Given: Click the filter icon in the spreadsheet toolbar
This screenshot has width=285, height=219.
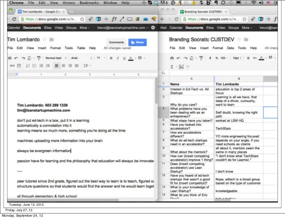Looking at the screenshot, I should (x=188, y=67).
